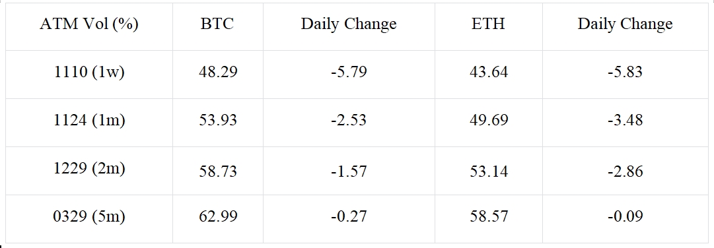Image resolution: width=714 pixels, height=248 pixels.
Task: Click the BTC column header
Action: point(218,26)
